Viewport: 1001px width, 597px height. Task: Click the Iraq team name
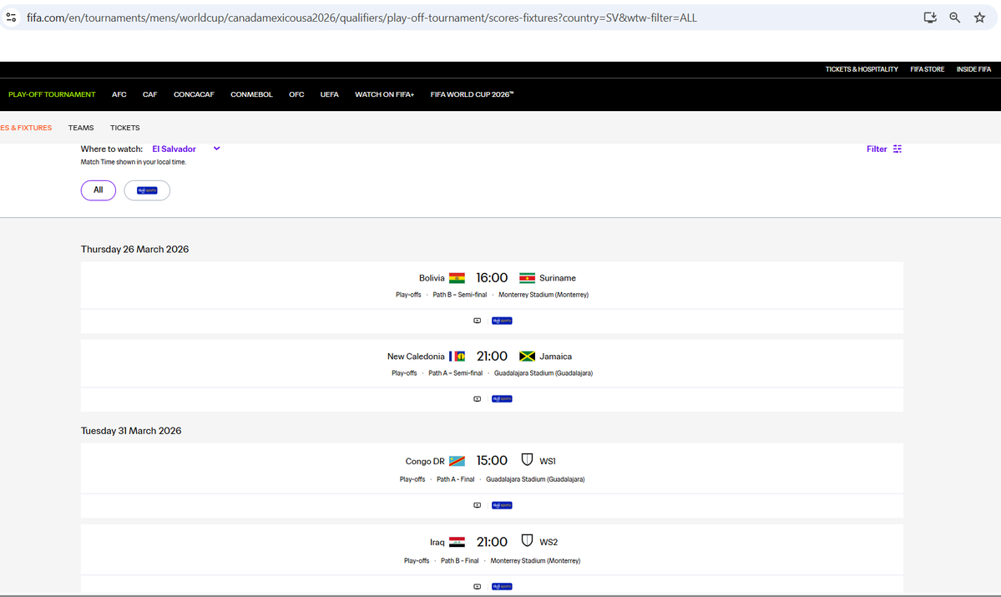click(x=437, y=542)
